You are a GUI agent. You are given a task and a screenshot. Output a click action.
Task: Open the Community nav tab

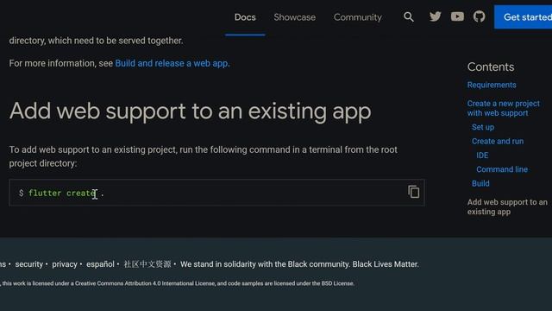358,17
